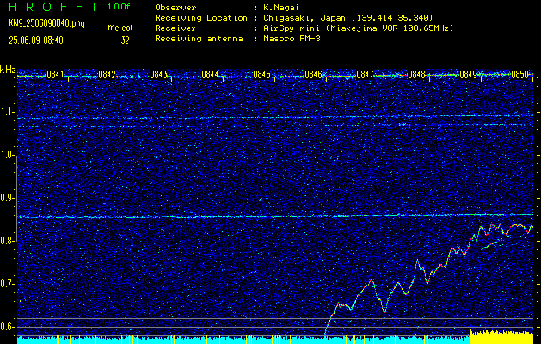Image resolution: width=541 pixels, height=344 pixels.
Task: Click the HROFFT program title
Action: (x=53, y=7)
